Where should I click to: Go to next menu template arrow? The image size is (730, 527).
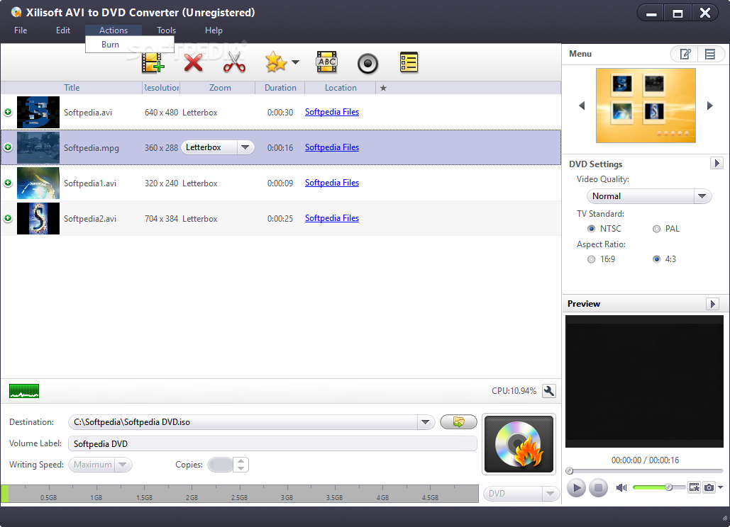click(x=710, y=106)
